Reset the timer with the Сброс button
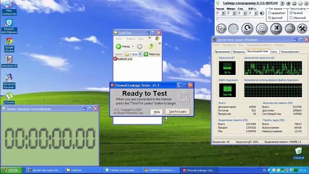 click(x=276, y=29)
